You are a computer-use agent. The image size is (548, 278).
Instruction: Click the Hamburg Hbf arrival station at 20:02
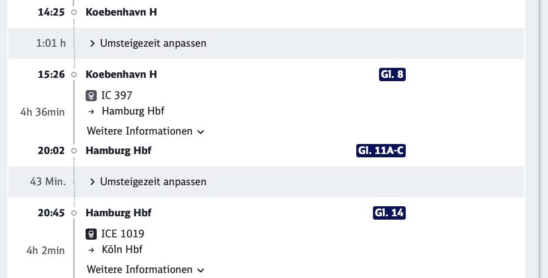(x=118, y=151)
